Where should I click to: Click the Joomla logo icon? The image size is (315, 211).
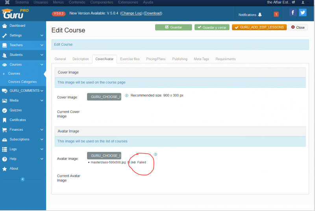coord(7,2)
